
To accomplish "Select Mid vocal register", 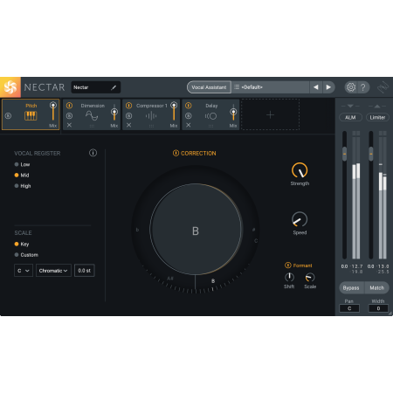I will coord(22,175).
